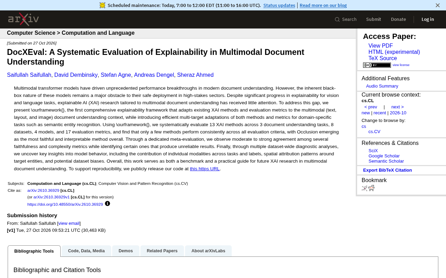Open the doi.org DOI link
This screenshot has width=446, height=278.
(65, 204)
